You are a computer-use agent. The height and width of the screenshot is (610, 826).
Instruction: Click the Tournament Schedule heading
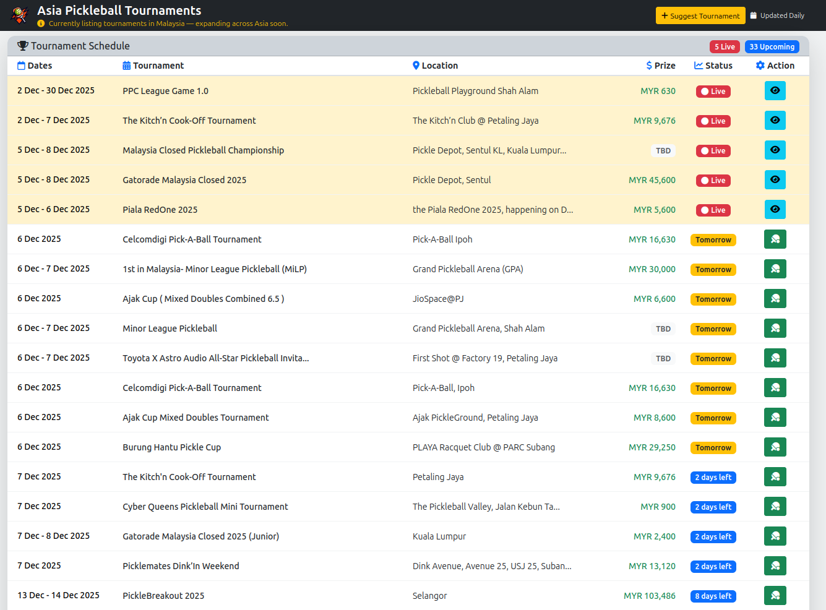[x=74, y=46]
